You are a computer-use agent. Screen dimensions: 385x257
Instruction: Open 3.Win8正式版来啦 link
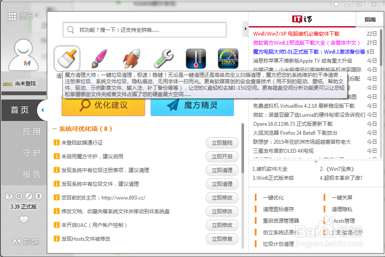click(273, 178)
